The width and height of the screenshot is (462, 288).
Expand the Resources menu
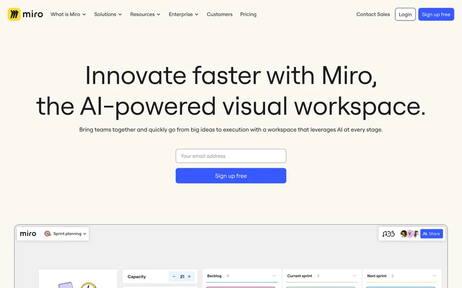point(145,14)
